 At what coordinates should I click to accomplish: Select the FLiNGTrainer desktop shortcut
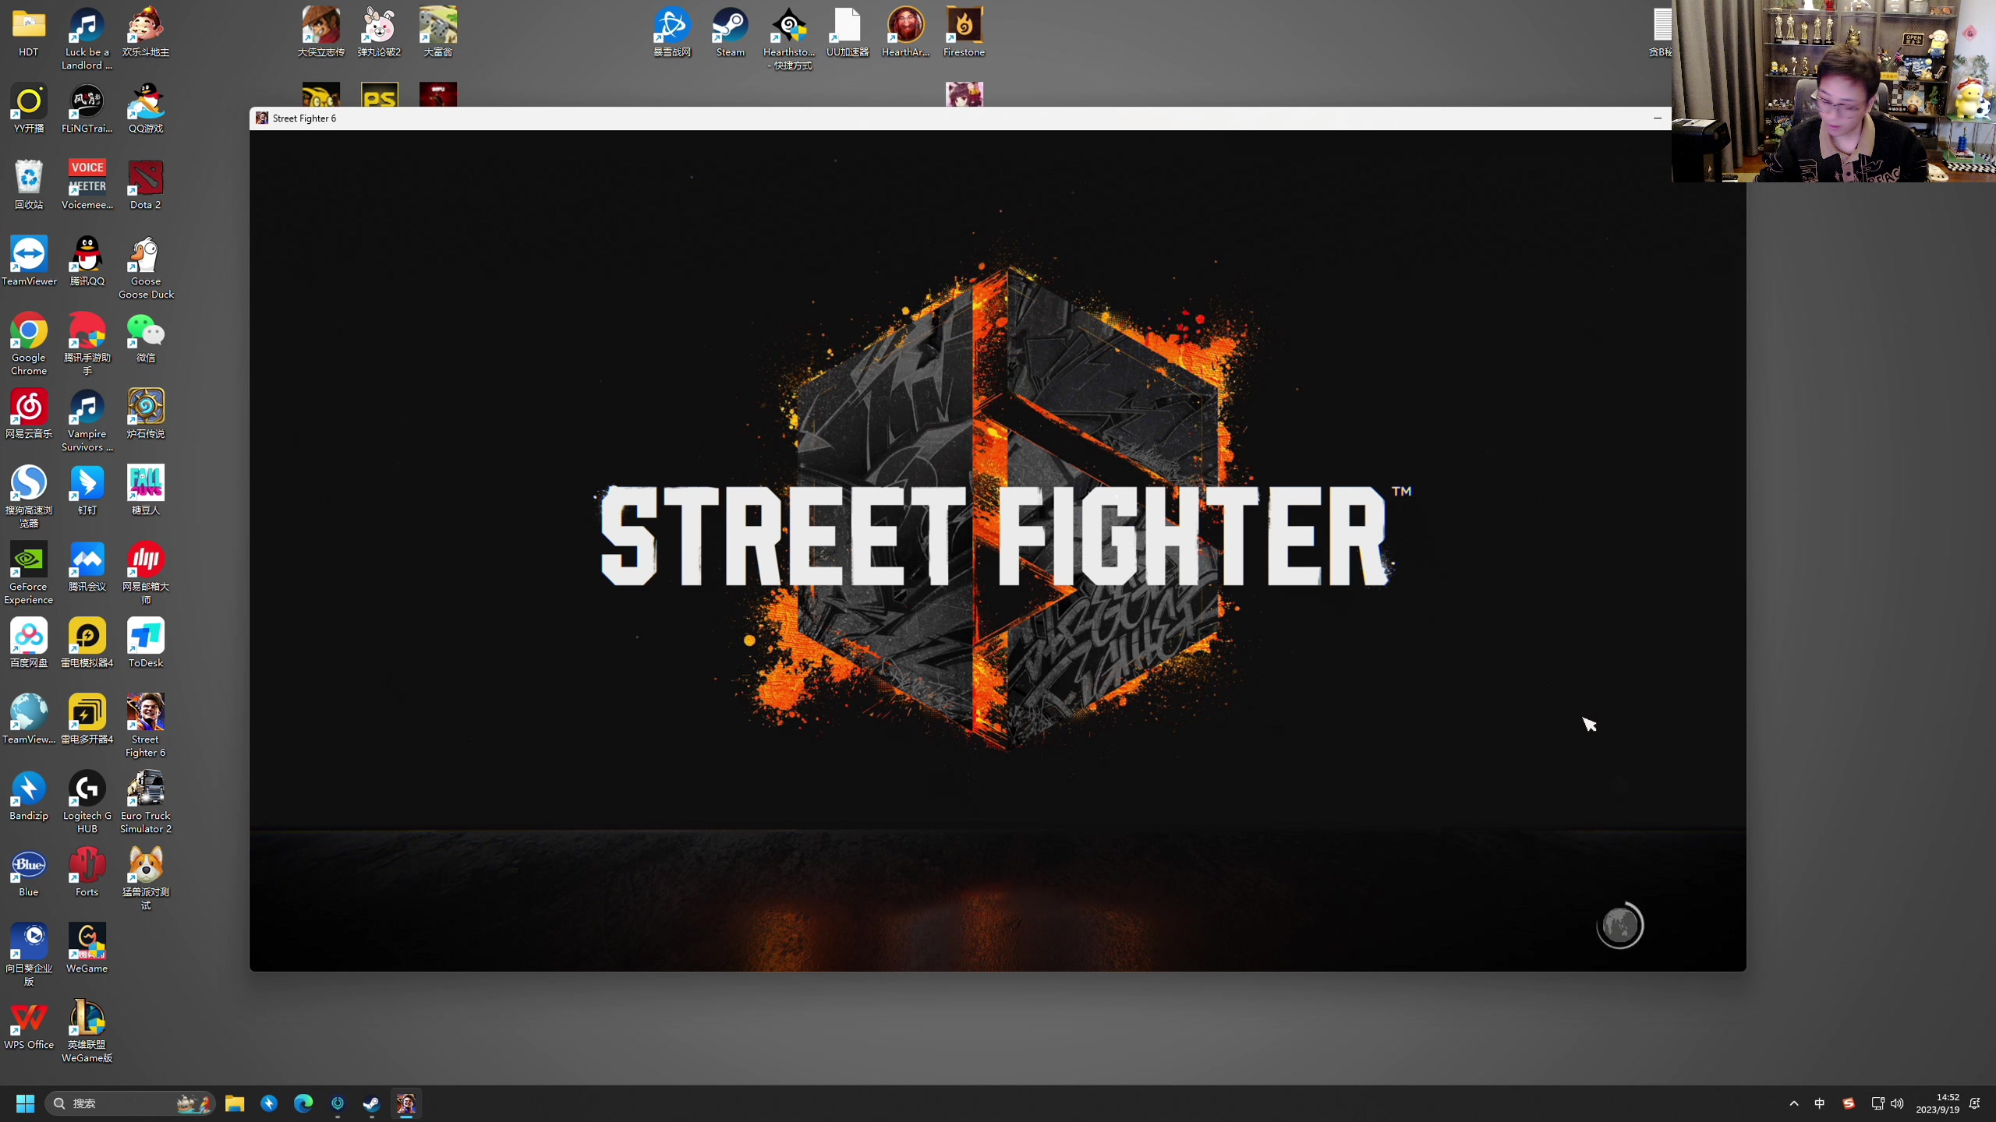tap(87, 109)
